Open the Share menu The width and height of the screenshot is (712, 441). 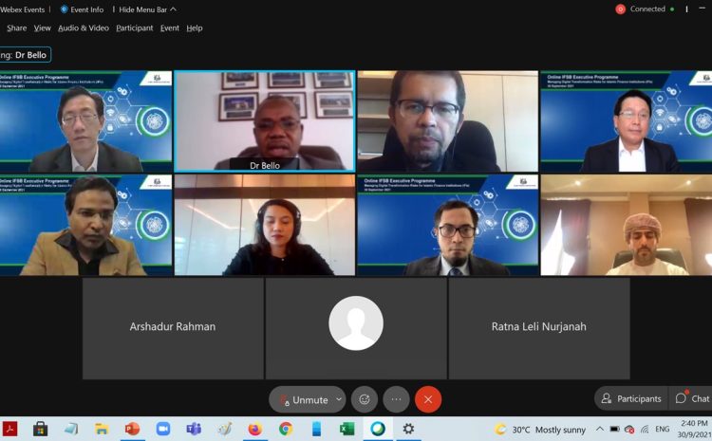coord(17,28)
